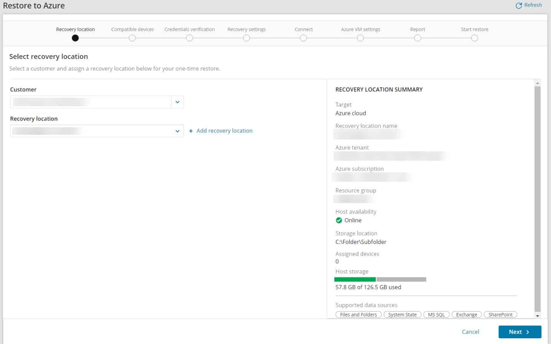This screenshot has height=344, width=551.
Task: Open the Recovery location dropdown arrow
Action: (x=178, y=131)
